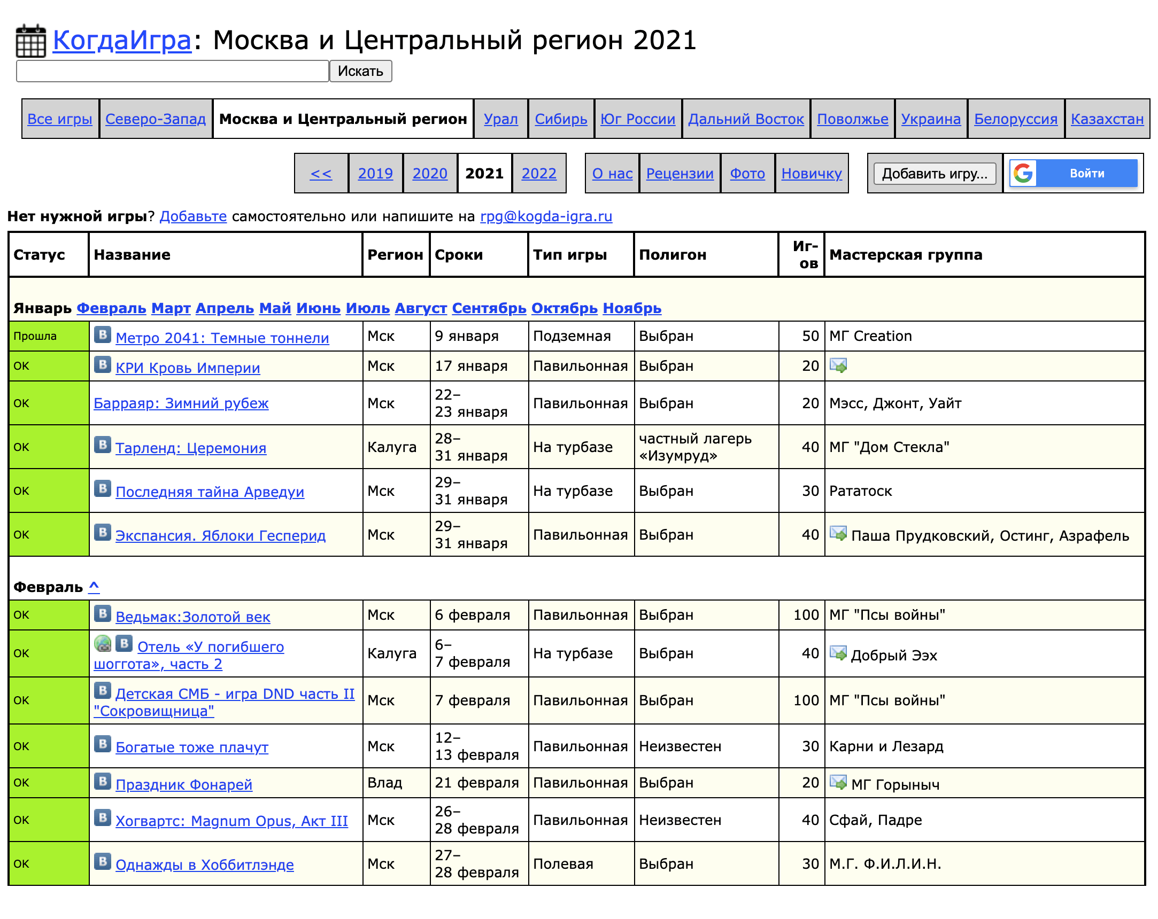Click green globe icon beside Отель «У погибшего шоггота»
Image resolution: width=1158 pixels, height=919 pixels.
(103, 644)
